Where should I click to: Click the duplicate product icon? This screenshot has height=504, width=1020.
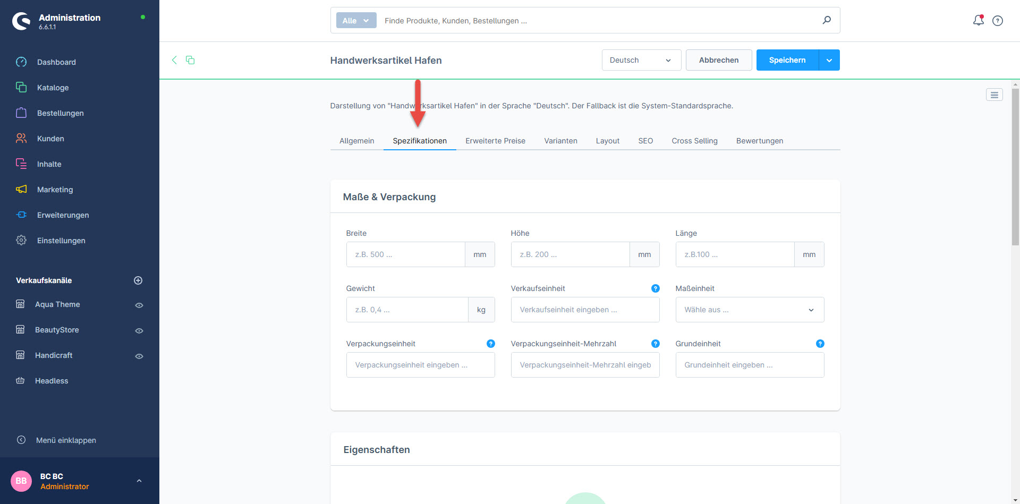coord(190,60)
